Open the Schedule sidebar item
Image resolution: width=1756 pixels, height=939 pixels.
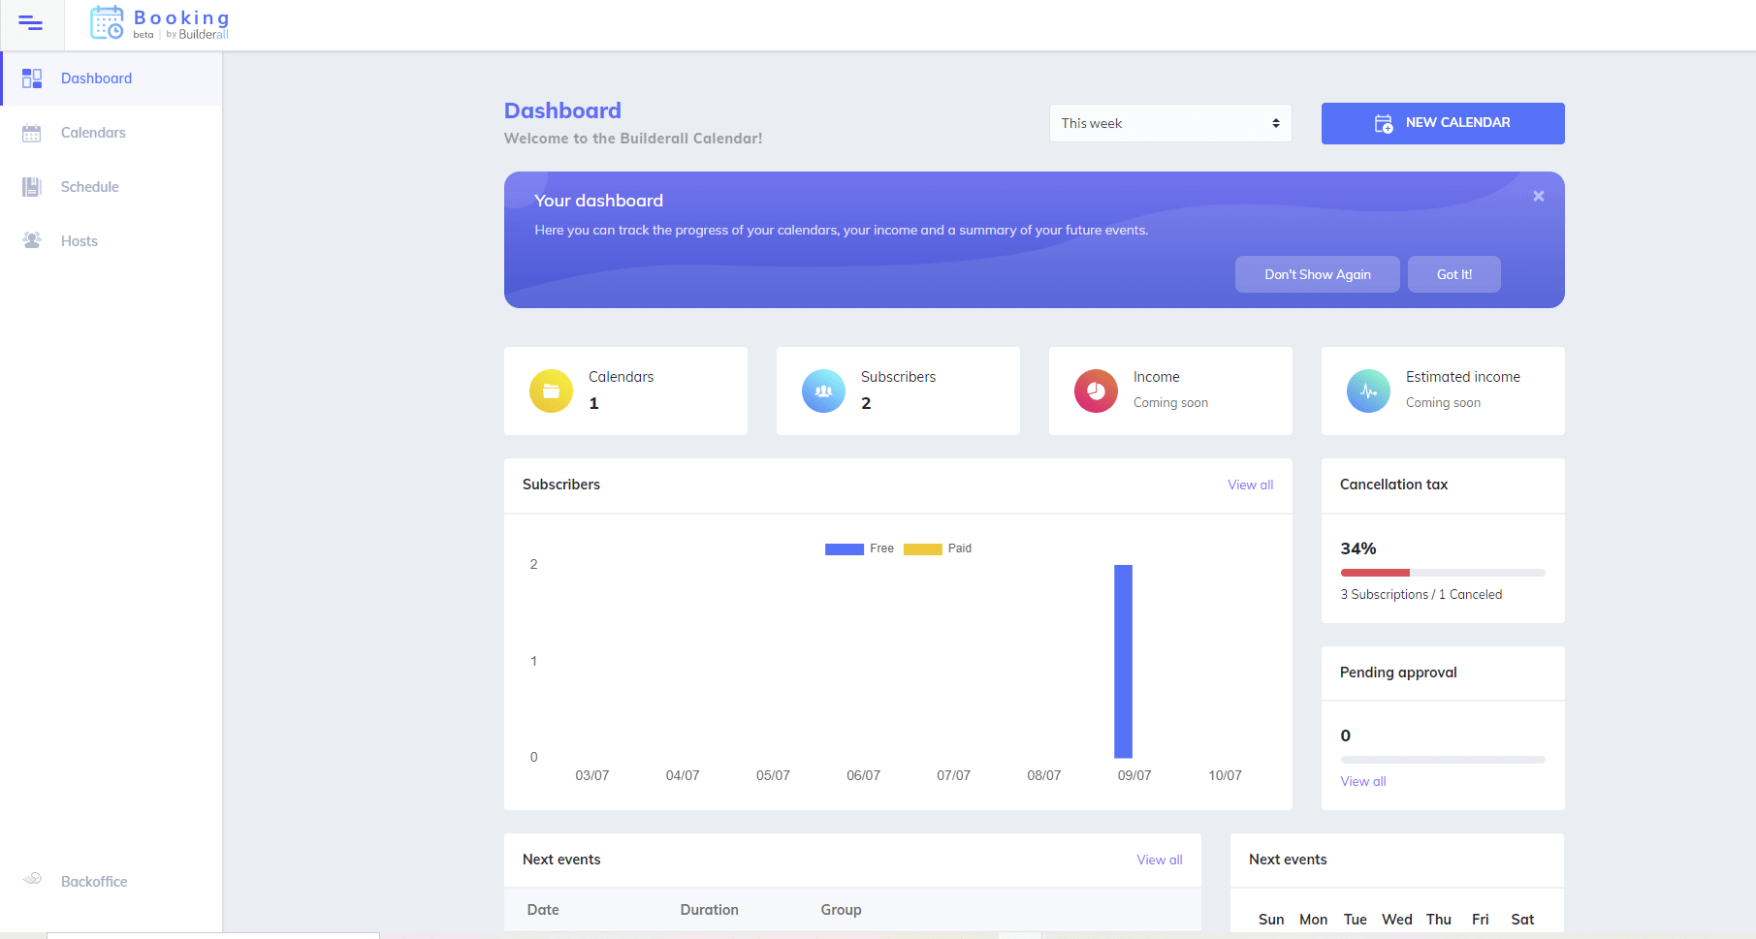[89, 187]
